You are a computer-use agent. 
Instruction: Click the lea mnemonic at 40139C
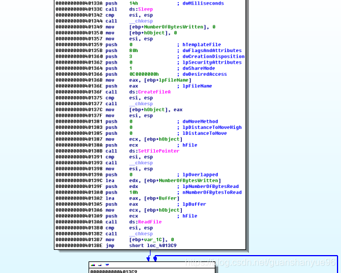click(110, 180)
